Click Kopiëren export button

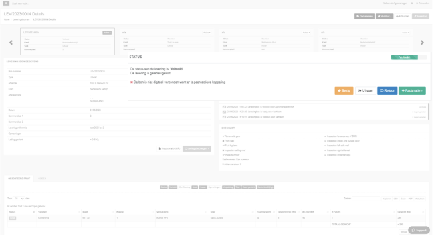(x=387, y=199)
